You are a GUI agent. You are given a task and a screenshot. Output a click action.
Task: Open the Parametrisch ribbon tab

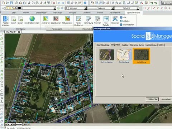click(115, 13)
